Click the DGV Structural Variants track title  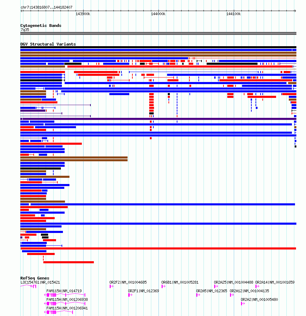[x=48, y=44]
